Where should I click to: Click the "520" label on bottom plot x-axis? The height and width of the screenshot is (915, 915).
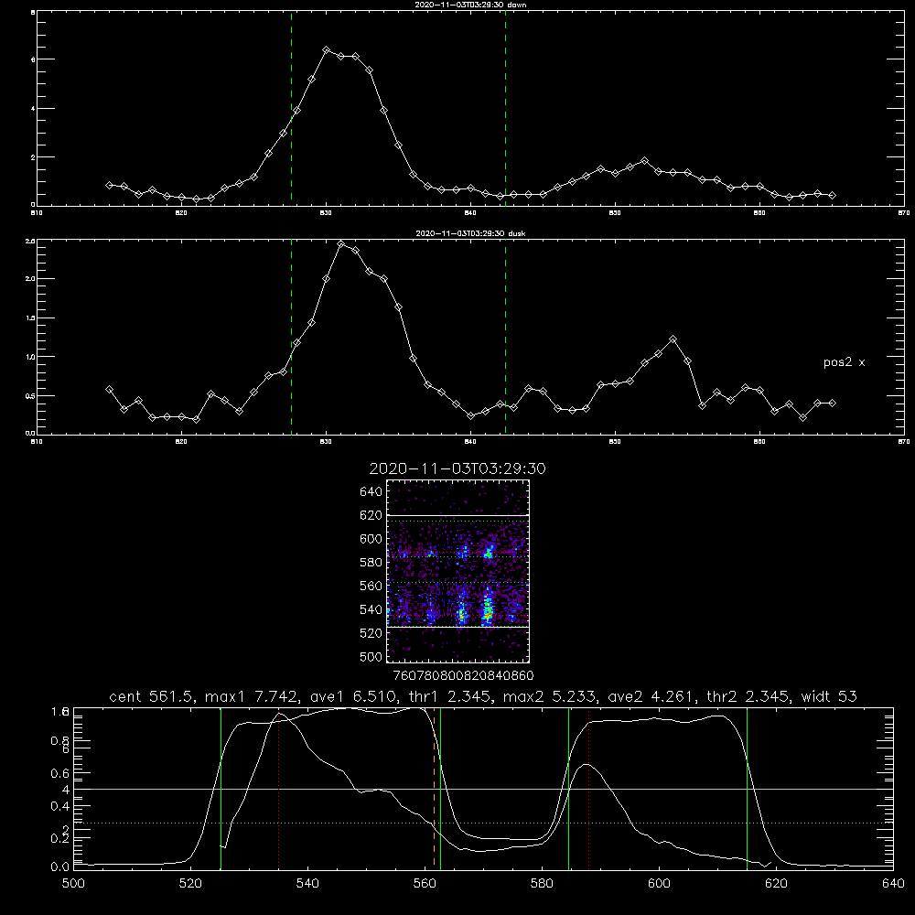click(x=190, y=884)
